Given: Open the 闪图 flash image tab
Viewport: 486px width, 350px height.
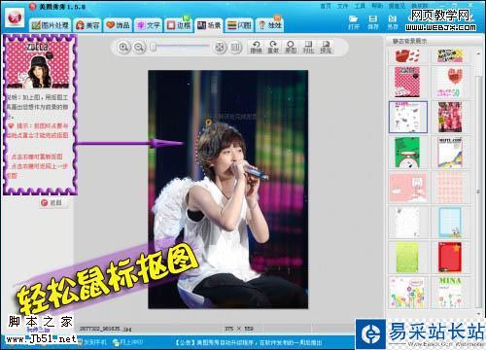Looking at the screenshot, I should pyautogui.click(x=239, y=25).
